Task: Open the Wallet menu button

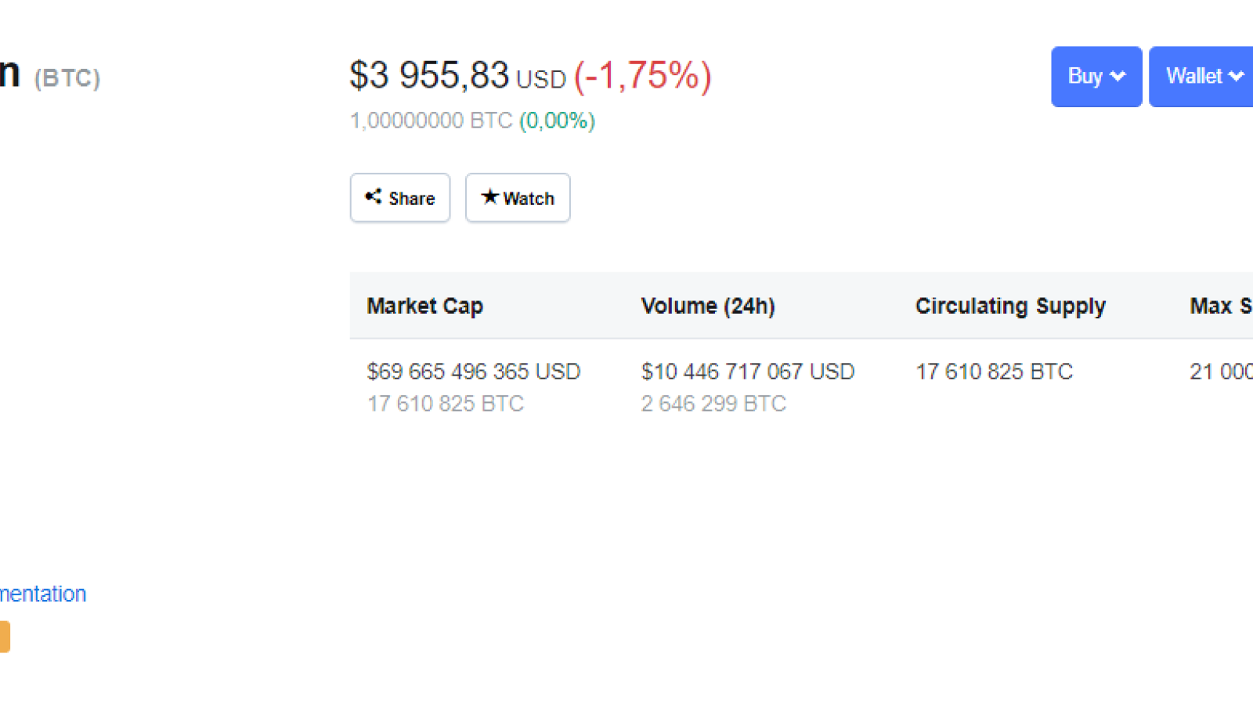Action: [1201, 77]
